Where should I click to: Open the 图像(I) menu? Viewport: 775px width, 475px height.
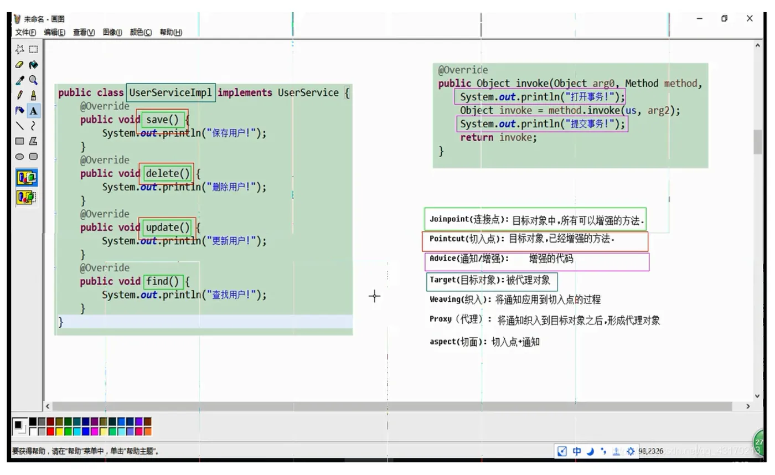pyautogui.click(x=112, y=33)
